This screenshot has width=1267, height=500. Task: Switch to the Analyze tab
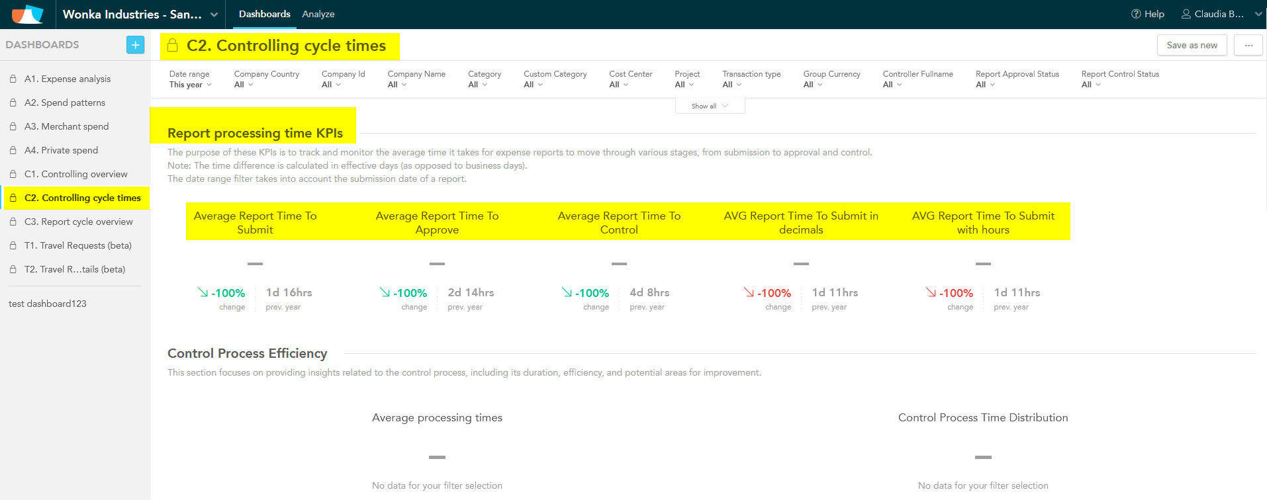pos(318,14)
